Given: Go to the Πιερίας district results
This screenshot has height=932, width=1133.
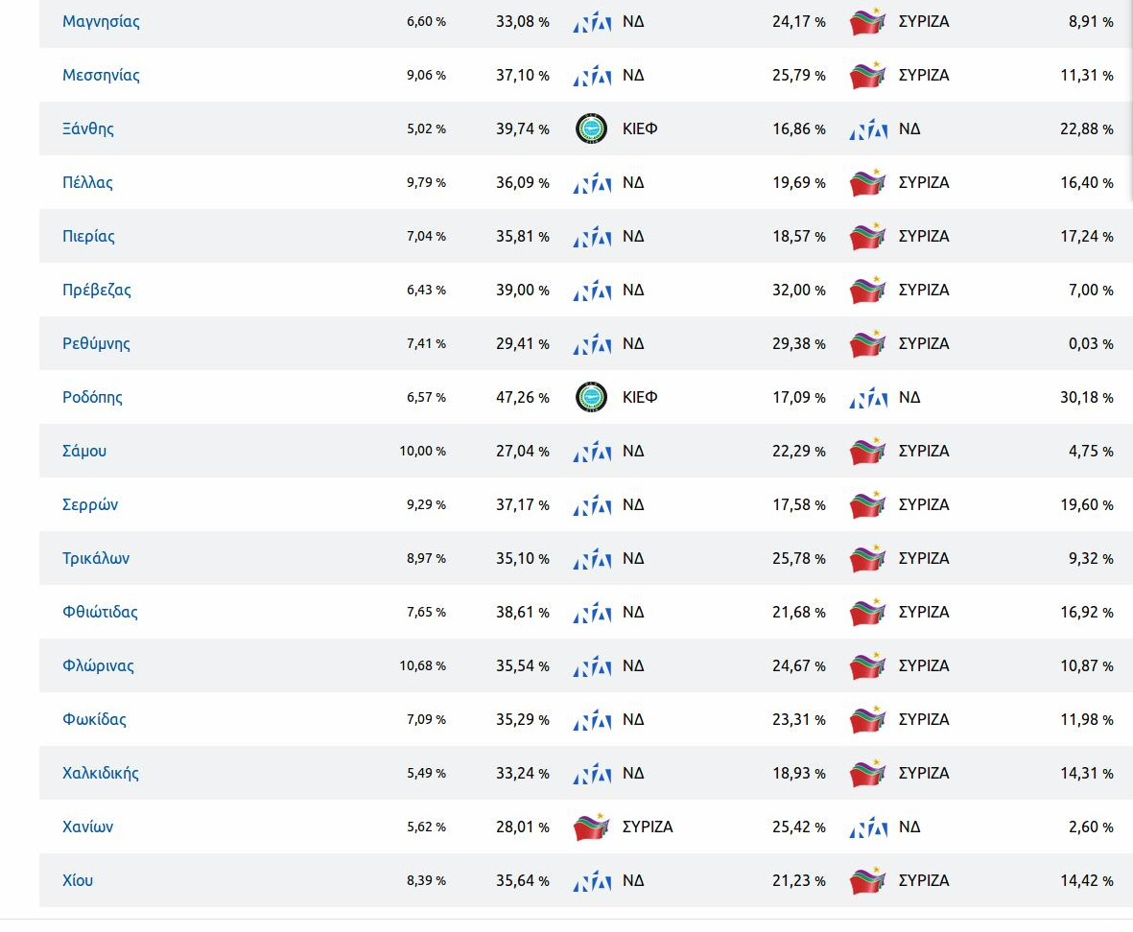Looking at the screenshot, I should [x=88, y=236].
